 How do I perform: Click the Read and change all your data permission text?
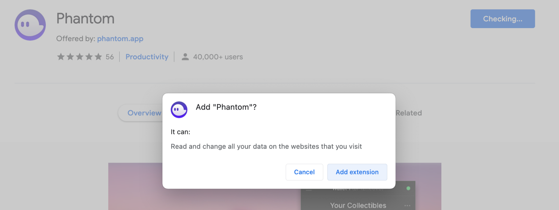click(x=266, y=146)
